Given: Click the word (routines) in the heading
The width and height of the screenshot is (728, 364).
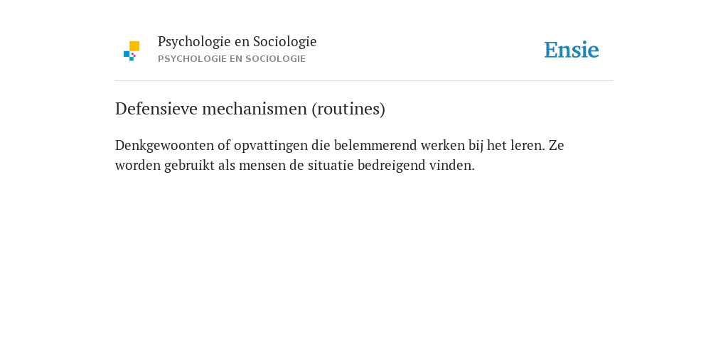Looking at the screenshot, I should [x=348, y=109].
